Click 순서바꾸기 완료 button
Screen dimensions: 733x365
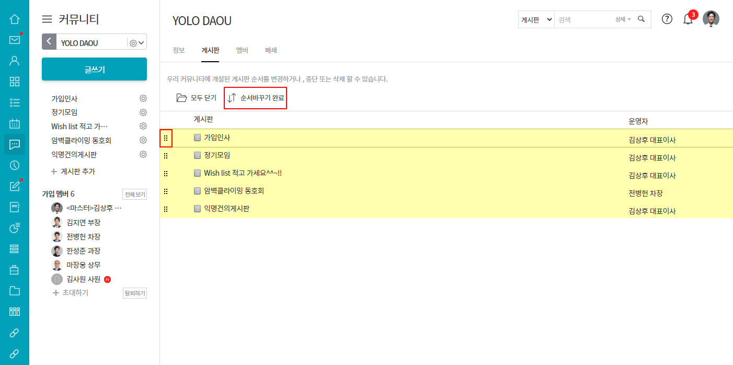(x=256, y=98)
